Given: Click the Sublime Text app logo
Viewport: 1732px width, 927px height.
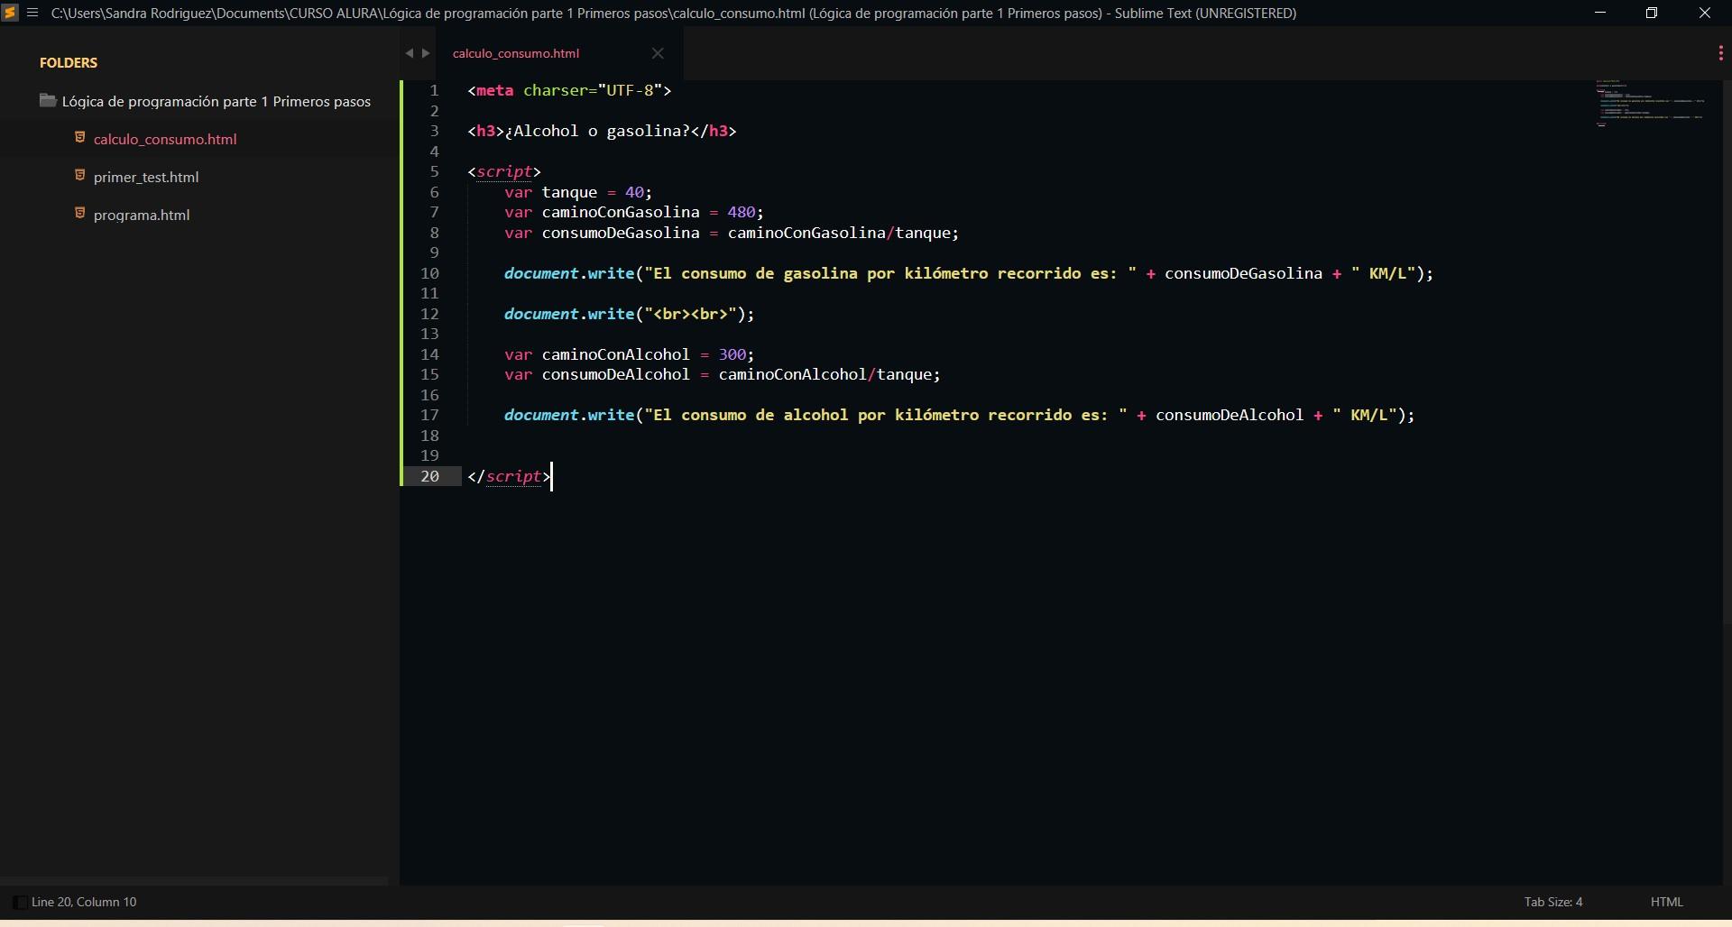Looking at the screenshot, I should (10, 13).
